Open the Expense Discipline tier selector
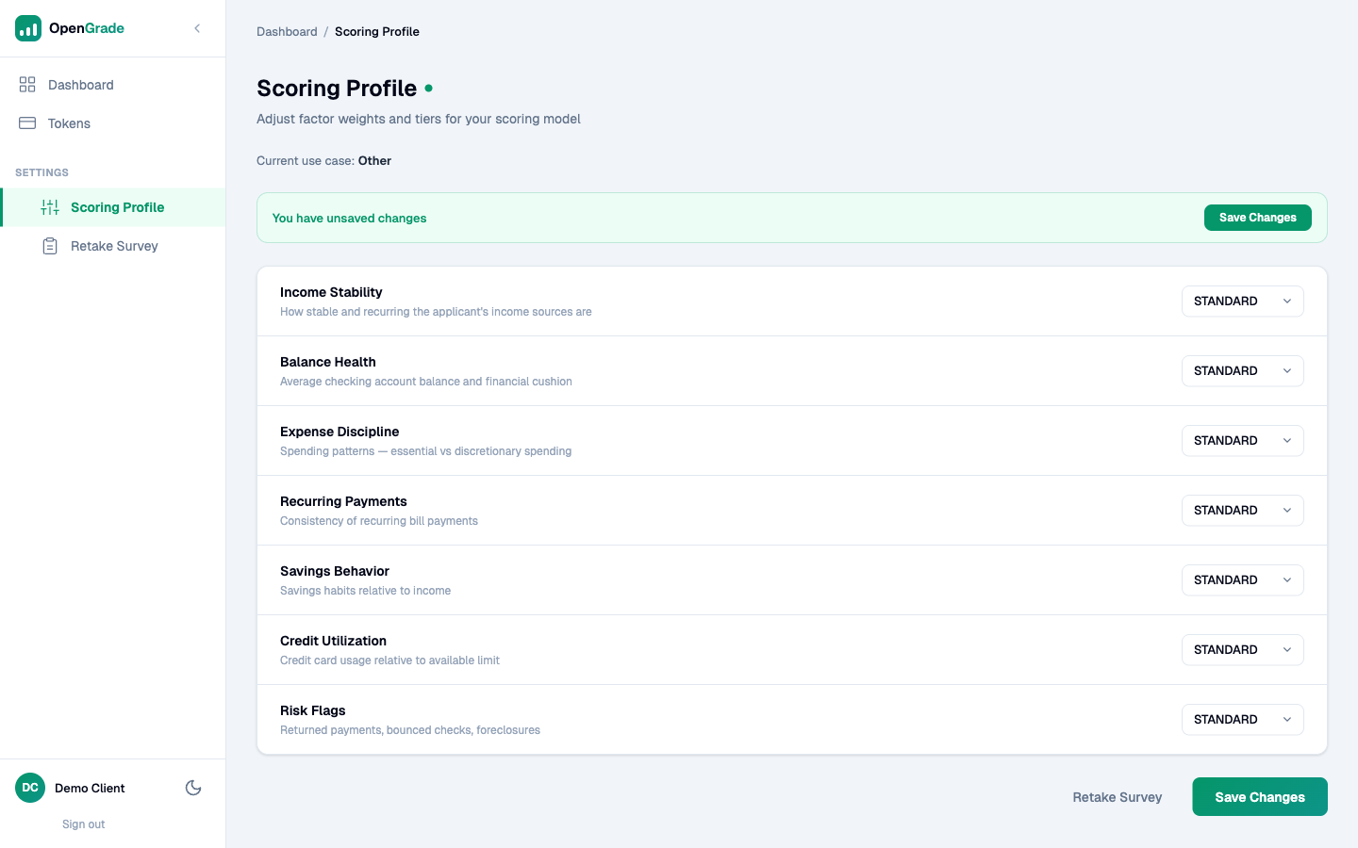This screenshot has height=848, width=1358. pos(1242,440)
